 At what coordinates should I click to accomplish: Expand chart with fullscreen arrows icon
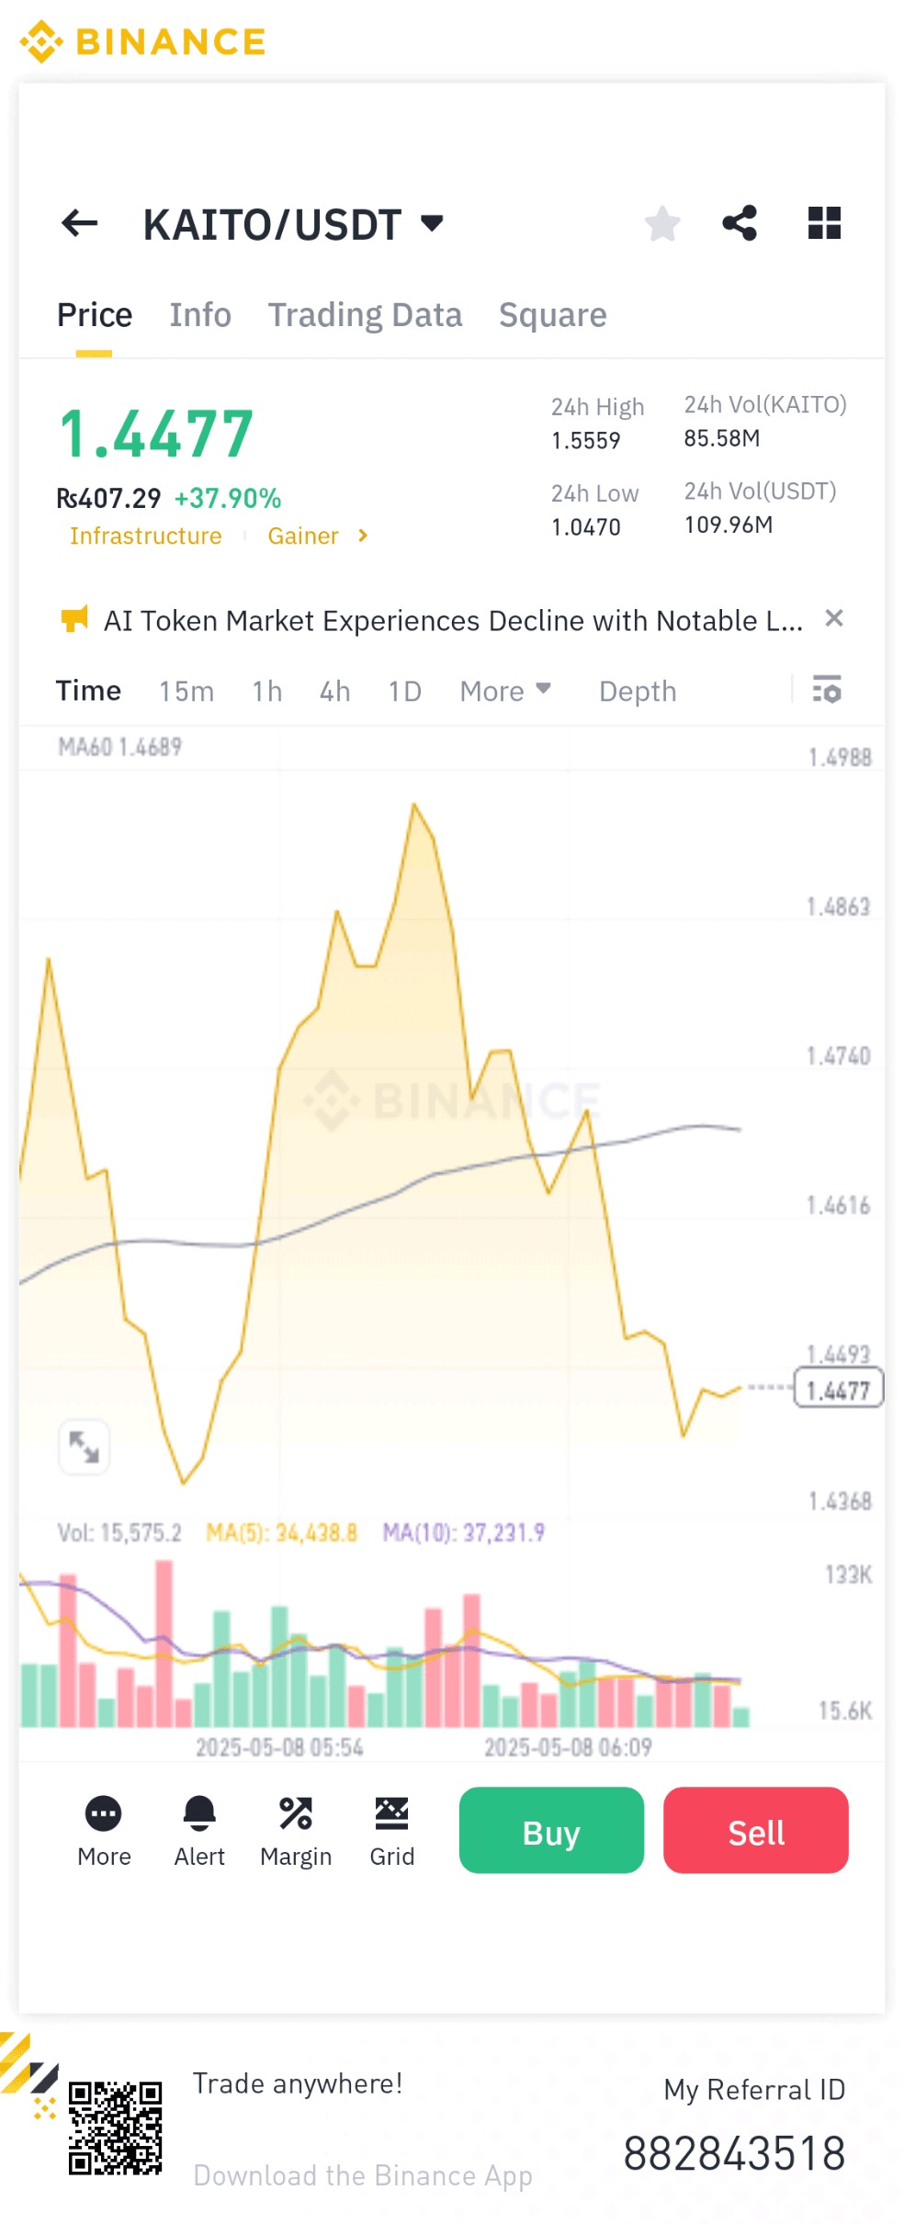[x=85, y=1447]
